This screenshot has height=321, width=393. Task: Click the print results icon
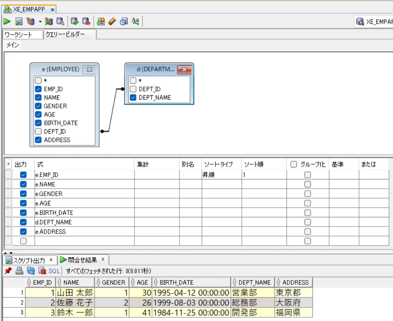19,271
